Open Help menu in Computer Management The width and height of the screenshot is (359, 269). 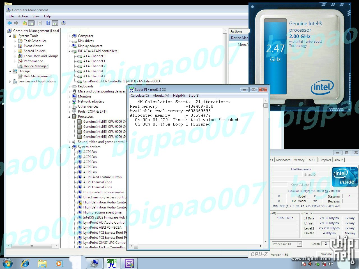(x=47, y=16)
